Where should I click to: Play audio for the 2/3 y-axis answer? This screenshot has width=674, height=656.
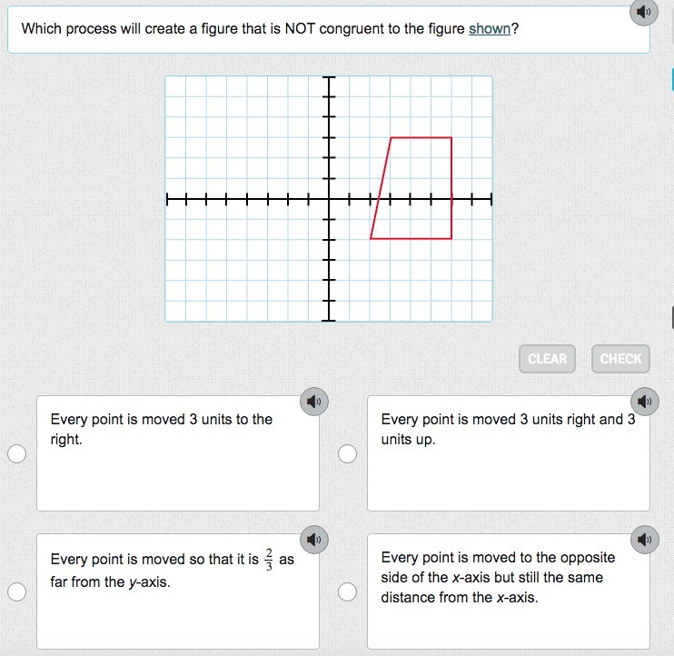[313, 539]
